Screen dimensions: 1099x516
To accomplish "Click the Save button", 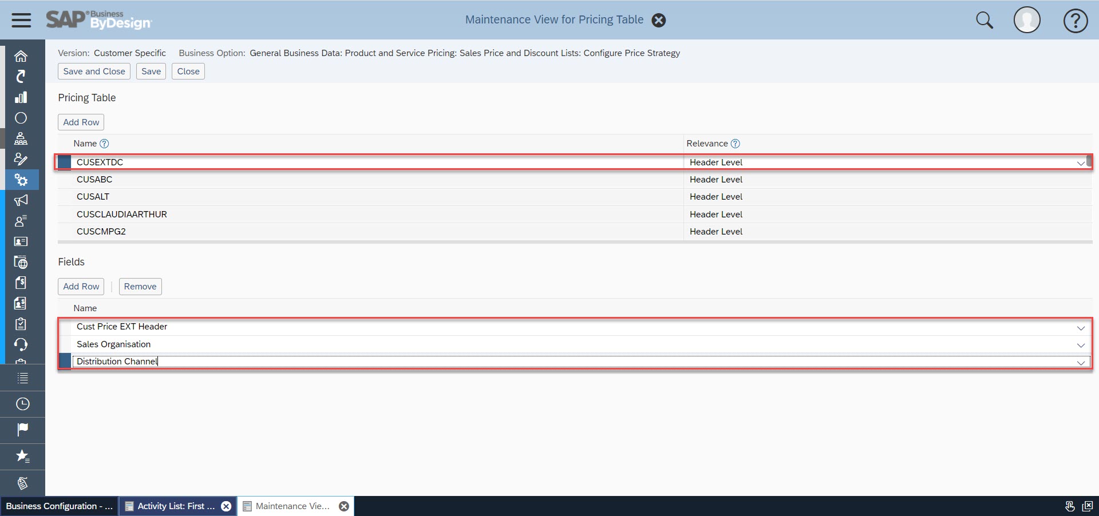I will pyautogui.click(x=151, y=72).
